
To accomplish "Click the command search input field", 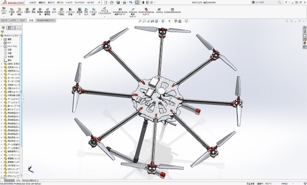I will (267, 3).
